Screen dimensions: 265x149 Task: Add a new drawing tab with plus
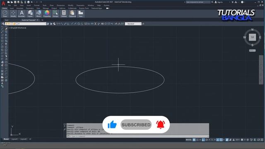tap(42, 20)
